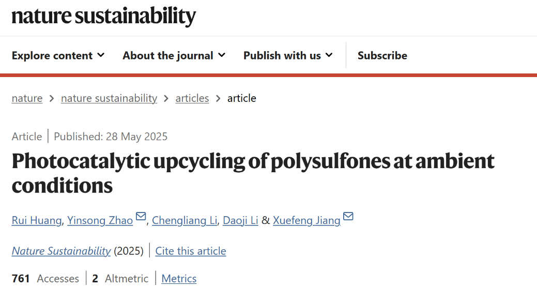Screen dimensions: 537x302
Task: Expand the About the journal chevron
Action: (222, 55)
